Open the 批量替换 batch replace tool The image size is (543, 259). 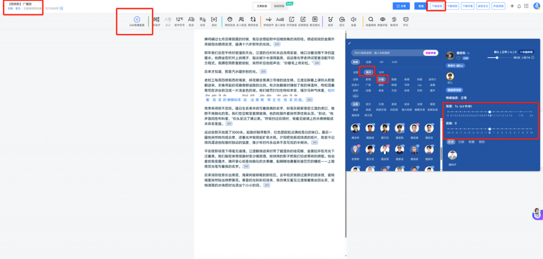tap(371, 21)
